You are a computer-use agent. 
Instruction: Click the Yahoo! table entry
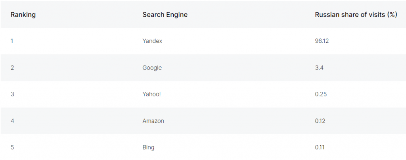tap(151, 94)
